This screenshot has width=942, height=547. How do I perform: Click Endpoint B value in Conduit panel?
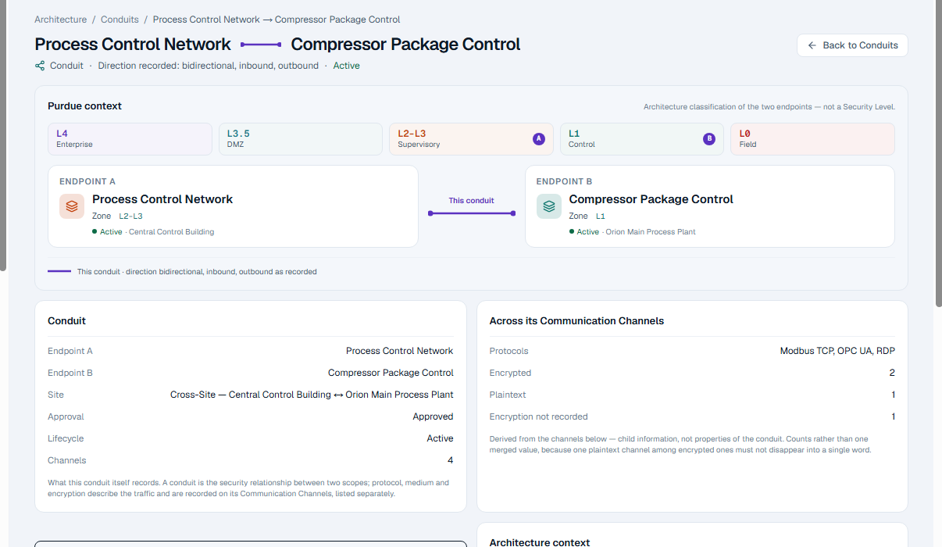coord(391,373)
